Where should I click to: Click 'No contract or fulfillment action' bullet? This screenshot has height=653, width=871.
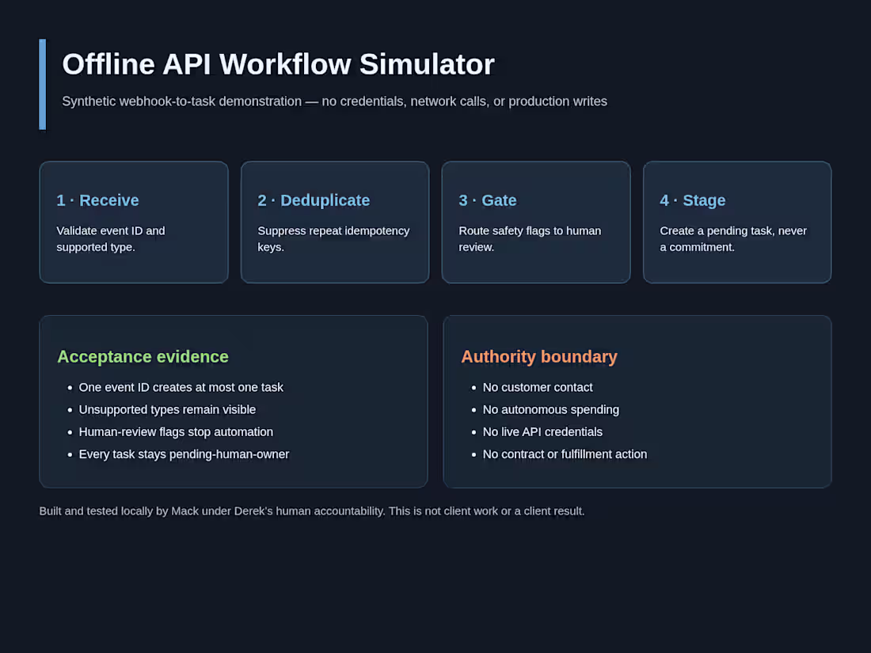565,454
